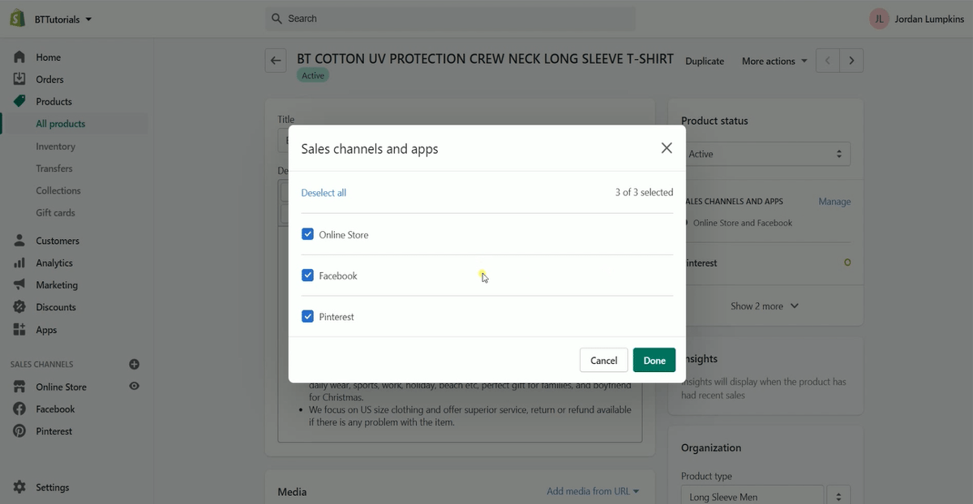The image size is (973, 504).
Task: Click Done to save sales channels
Action: pyautogui.click(x=654, y=360)
